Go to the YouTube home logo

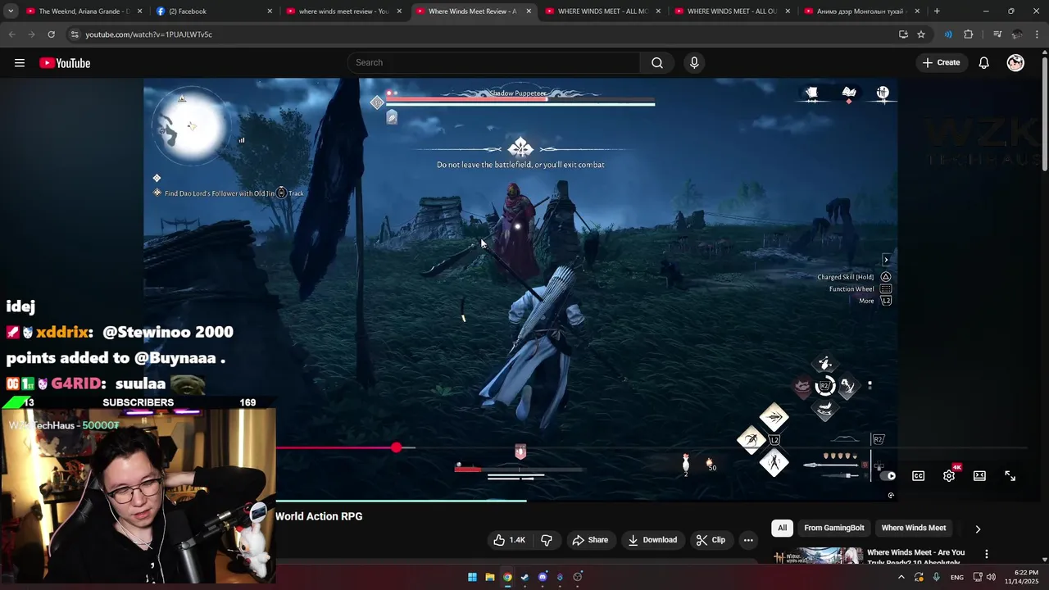pyautogui.click(x=65, y=63)
